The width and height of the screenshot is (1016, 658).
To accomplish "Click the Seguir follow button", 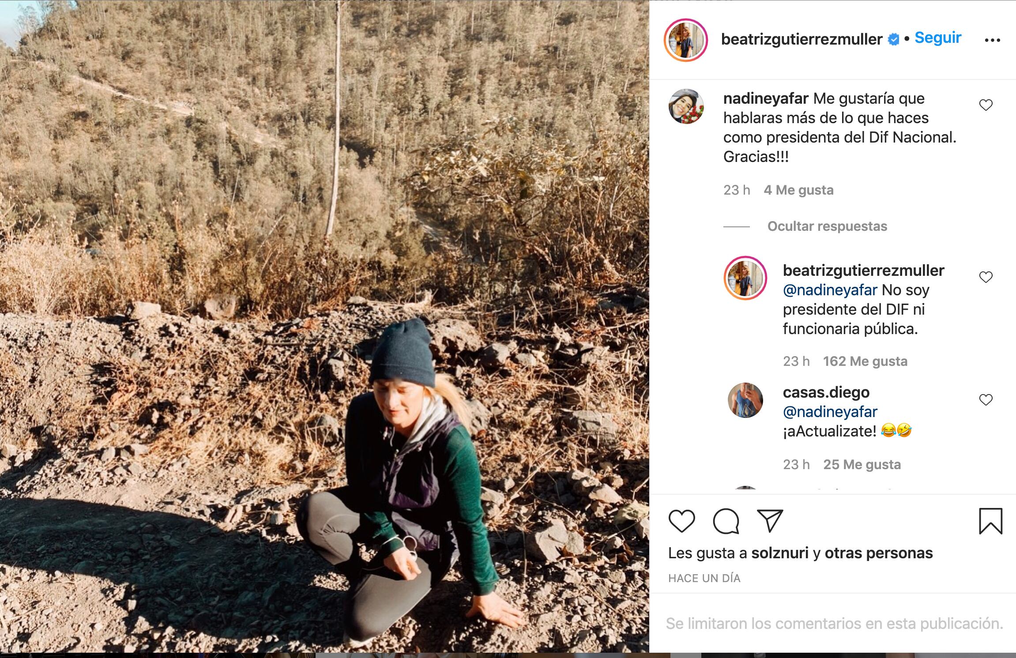I will [x=937, y=38].
